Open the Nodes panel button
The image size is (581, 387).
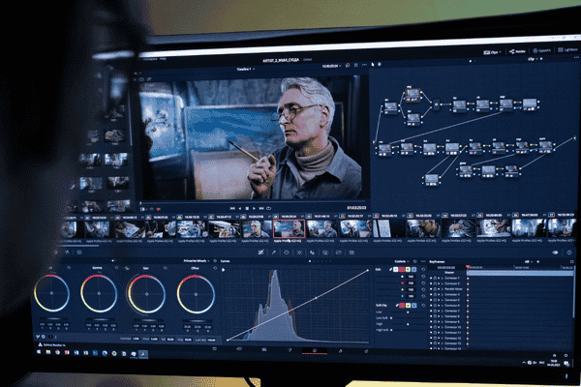click(517, 51)
